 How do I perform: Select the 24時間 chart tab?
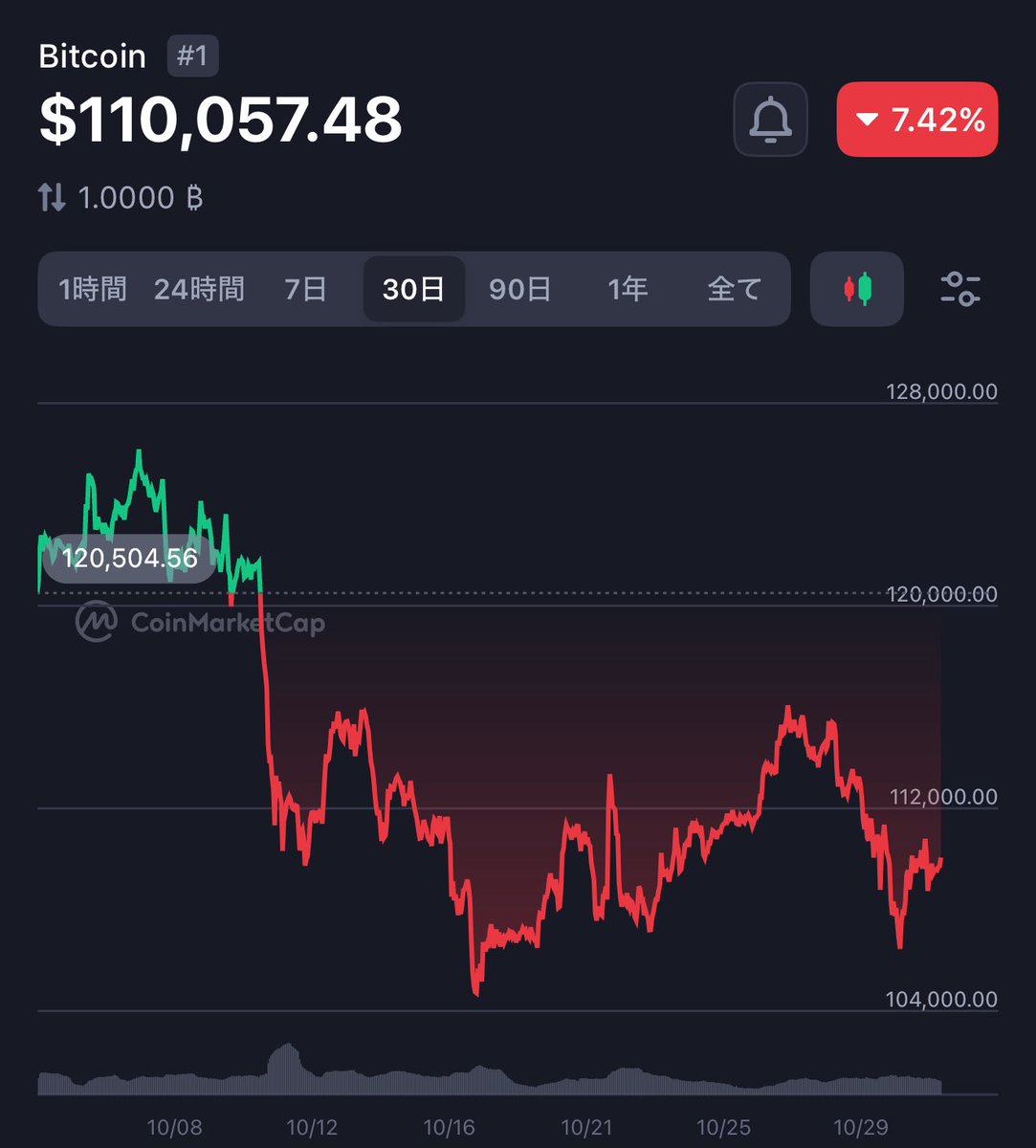(201, 289)
